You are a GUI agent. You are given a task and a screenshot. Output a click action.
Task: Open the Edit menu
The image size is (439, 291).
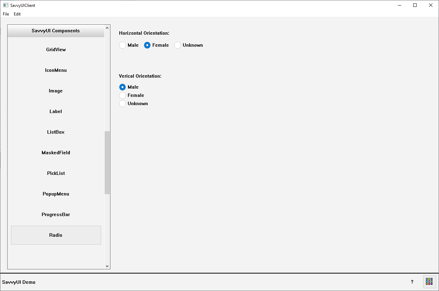tap(17, 14)
